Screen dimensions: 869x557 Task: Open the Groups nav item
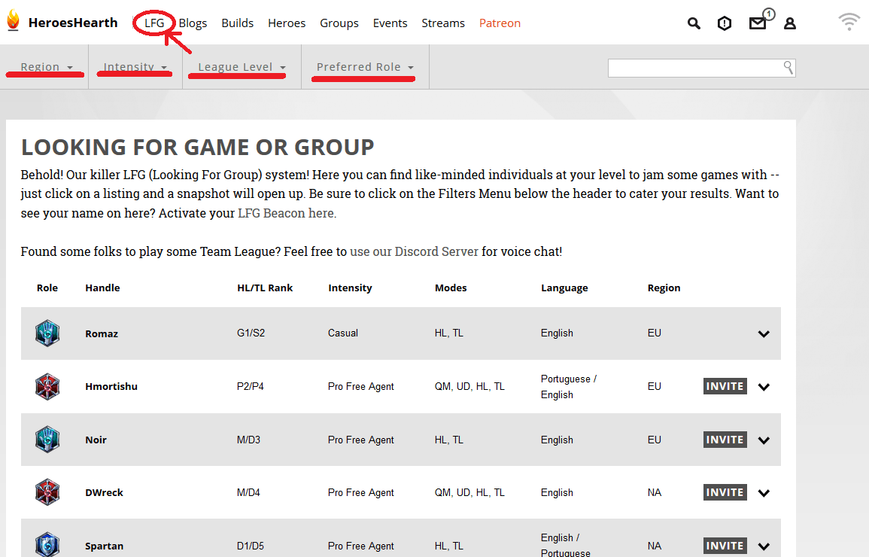pyautogui.click(x=339, y=23)
